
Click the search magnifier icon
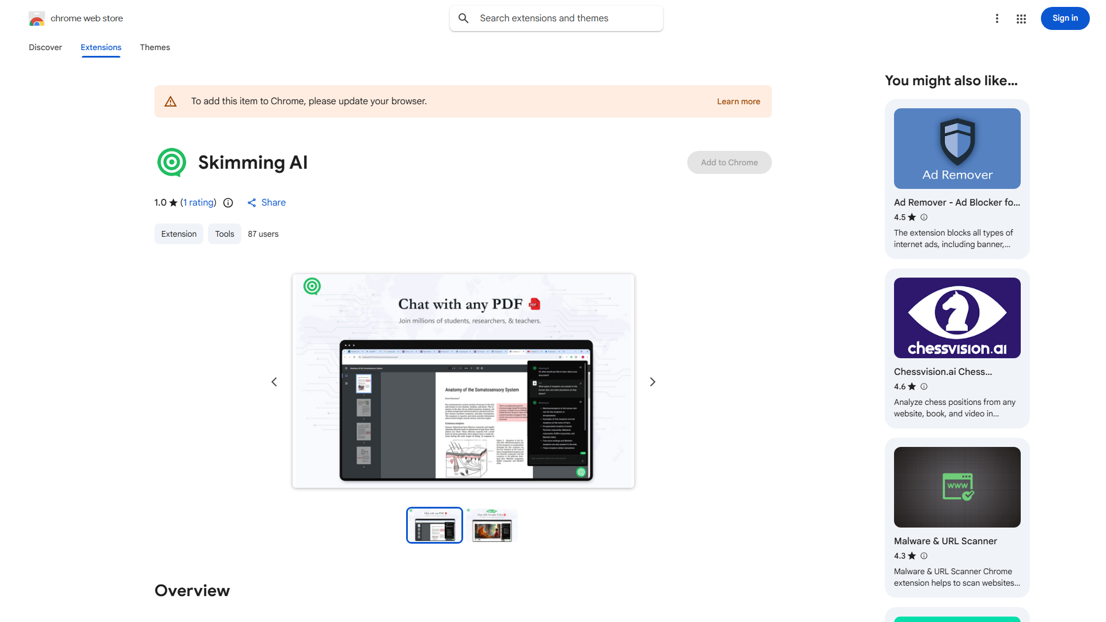coord(463,18)
